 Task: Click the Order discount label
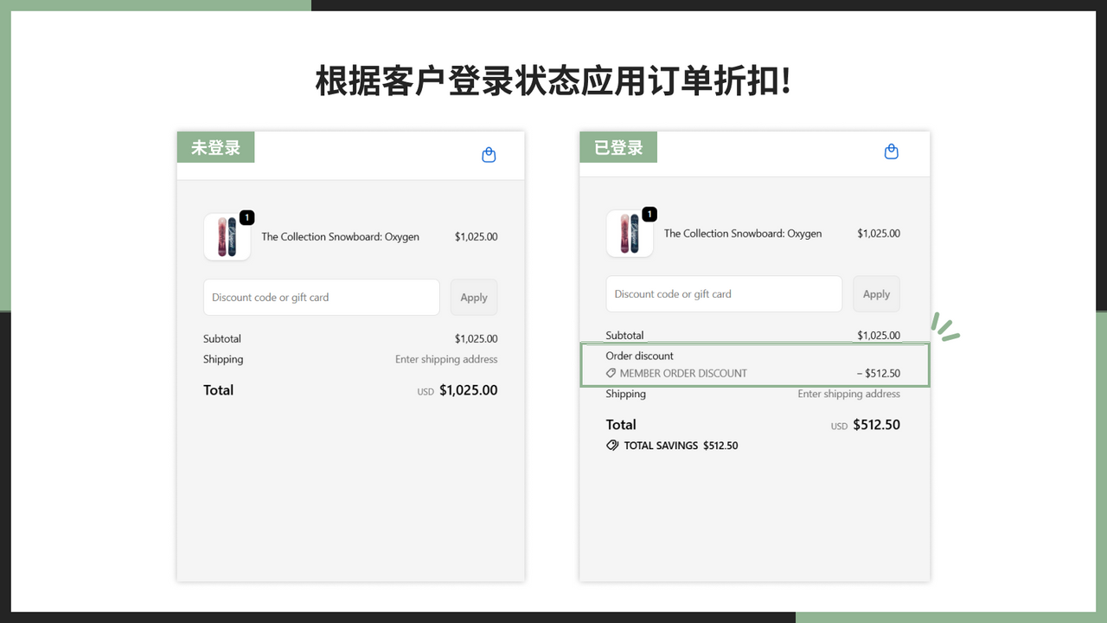tap(639, 356)
